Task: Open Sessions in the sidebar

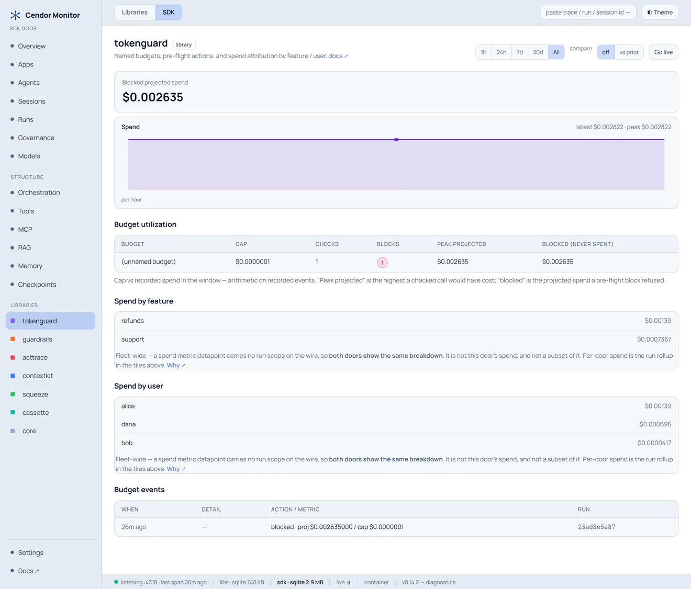Action: [x=50, y=101]
